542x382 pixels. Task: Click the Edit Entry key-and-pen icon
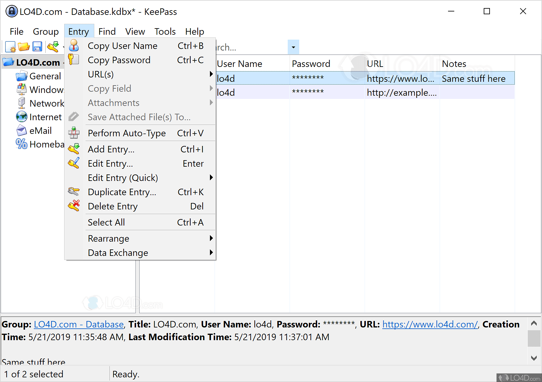pos(74,163)
